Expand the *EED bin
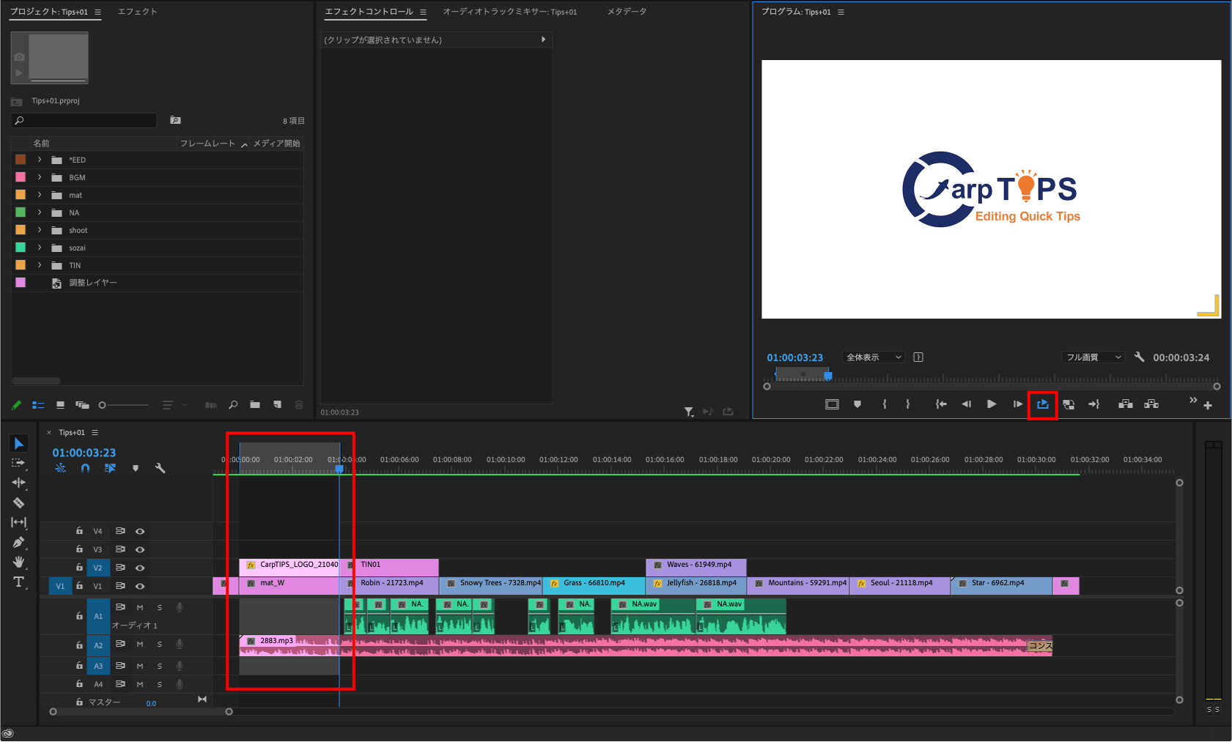The width and height of the screenshot is (1232, 742). click(40, 160)
